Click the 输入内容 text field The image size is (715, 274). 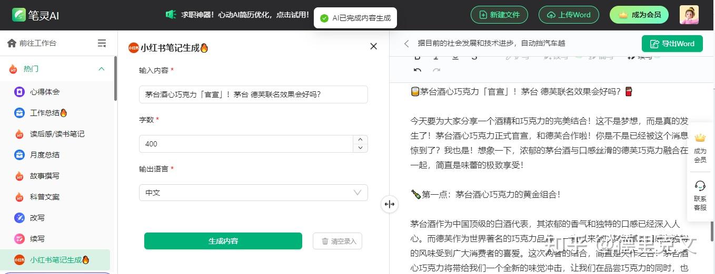click(253, 94)
